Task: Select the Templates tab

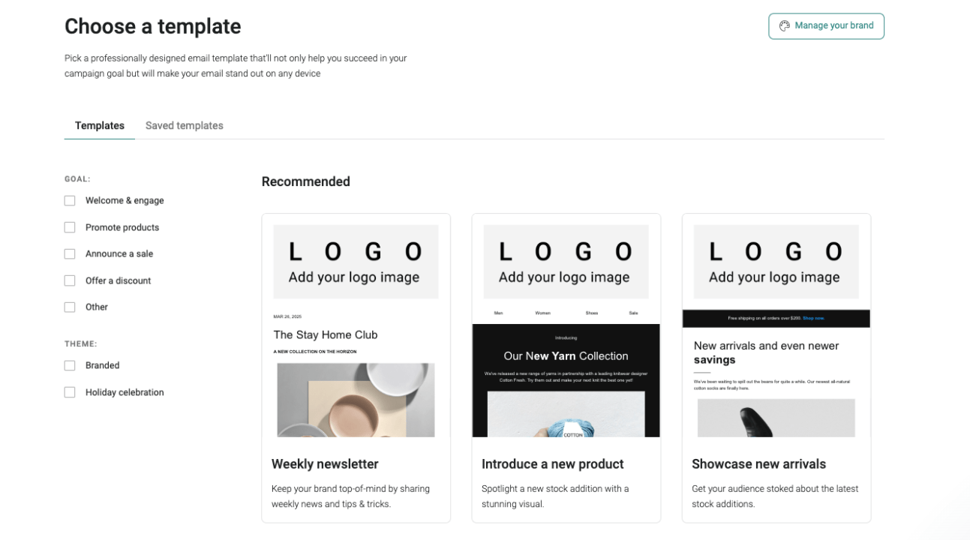Action: pyautogui.click(x=99, y=125)
